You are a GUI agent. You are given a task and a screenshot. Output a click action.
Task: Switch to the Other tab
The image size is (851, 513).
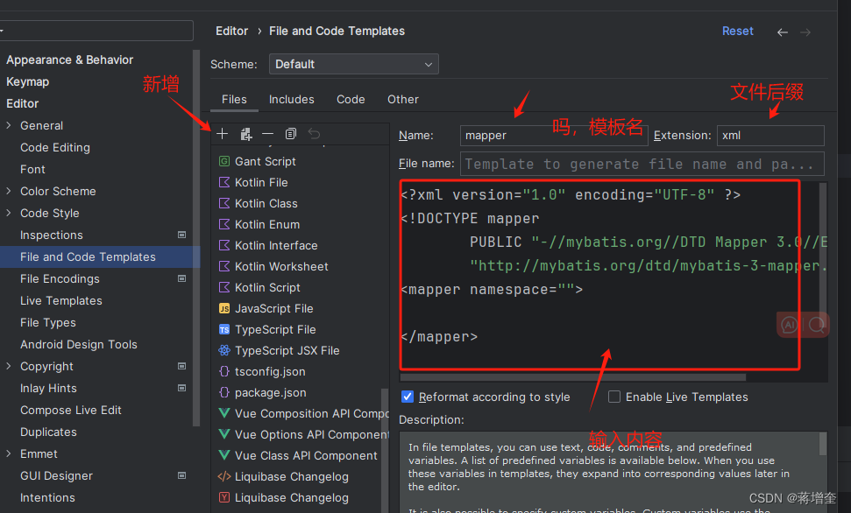[402, 99]
